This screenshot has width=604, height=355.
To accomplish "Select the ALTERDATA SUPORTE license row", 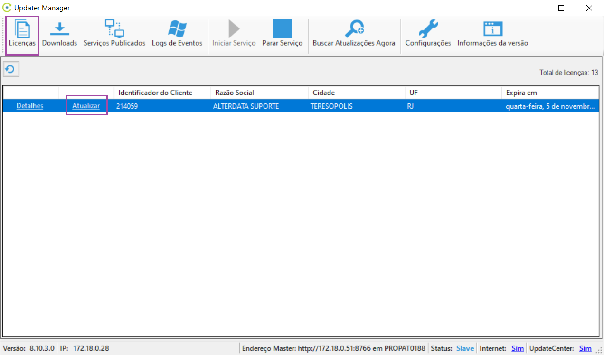I will [246, 106].
